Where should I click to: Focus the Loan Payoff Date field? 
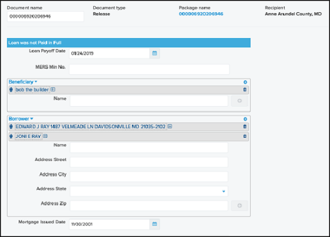[x=109, y=53]
